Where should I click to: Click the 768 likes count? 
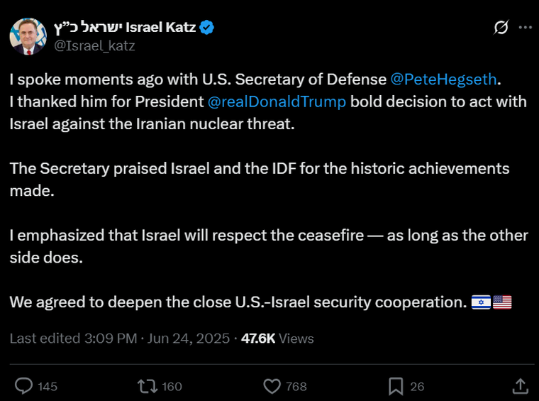296,386
